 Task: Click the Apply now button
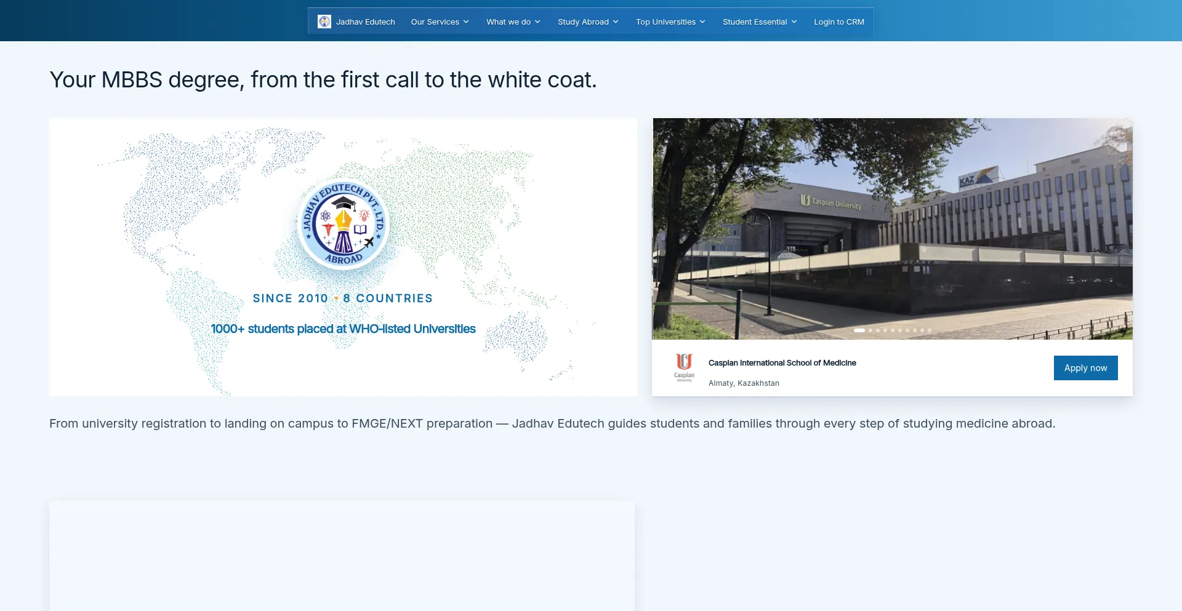pyautogui.click(x=1085, y=368)
